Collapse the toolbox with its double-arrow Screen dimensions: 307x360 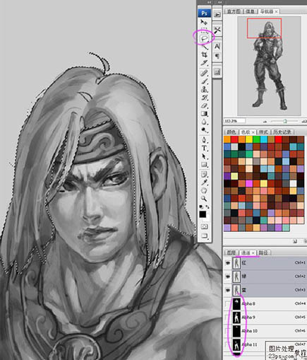point(209,2)
